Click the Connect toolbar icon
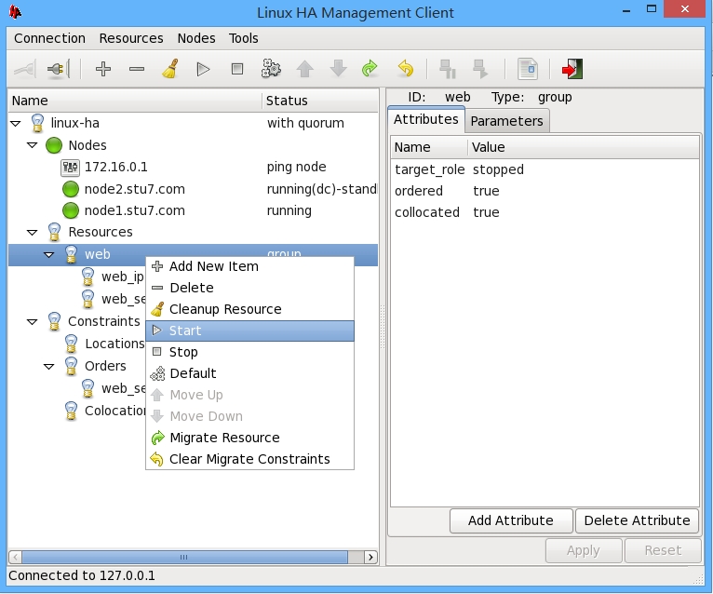Viewport: 713px width, 594px height. tap(24, 69)
